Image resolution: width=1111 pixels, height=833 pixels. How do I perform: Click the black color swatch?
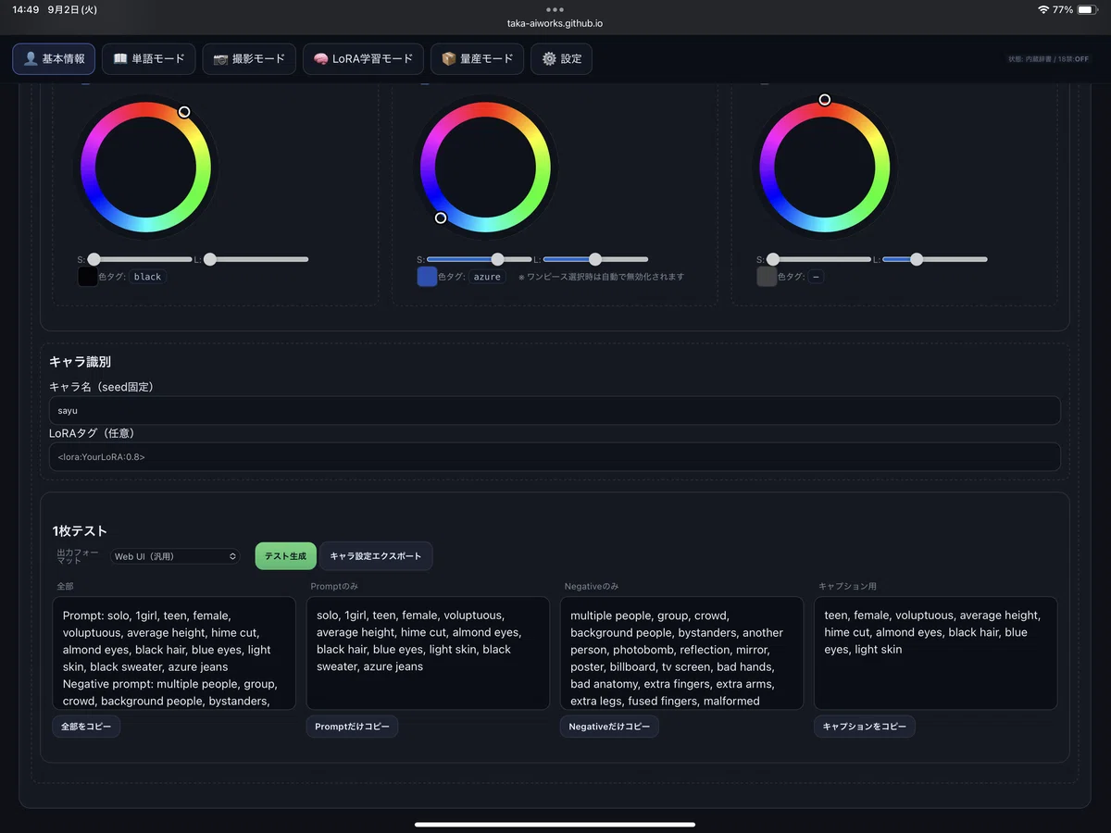87,277
